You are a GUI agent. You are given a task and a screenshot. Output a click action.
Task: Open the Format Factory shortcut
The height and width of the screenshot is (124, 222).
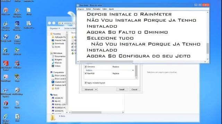point(17,39)
